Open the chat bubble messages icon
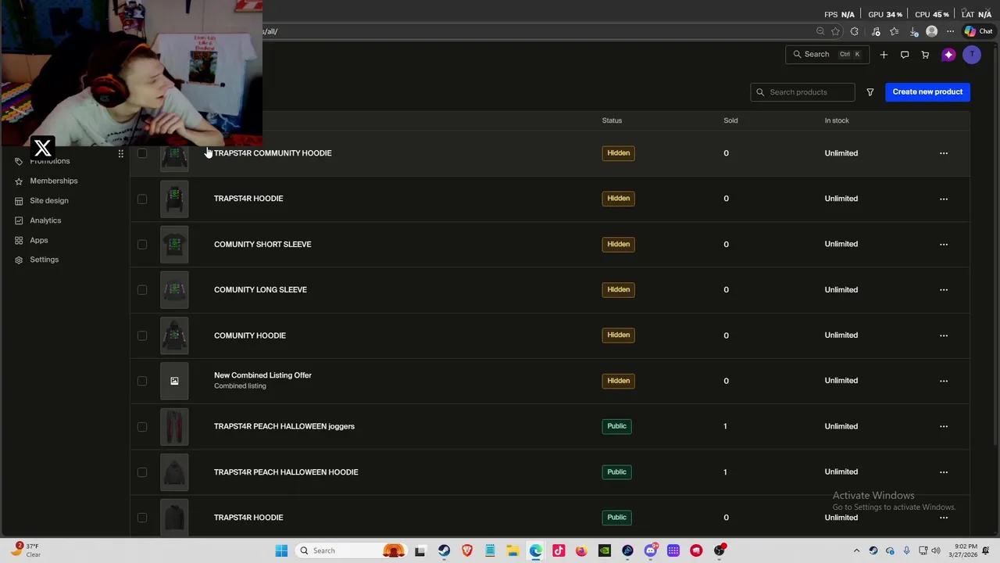Image resolution: width=1000 pixels, height=563 pixels. click(x=905, y=55)
